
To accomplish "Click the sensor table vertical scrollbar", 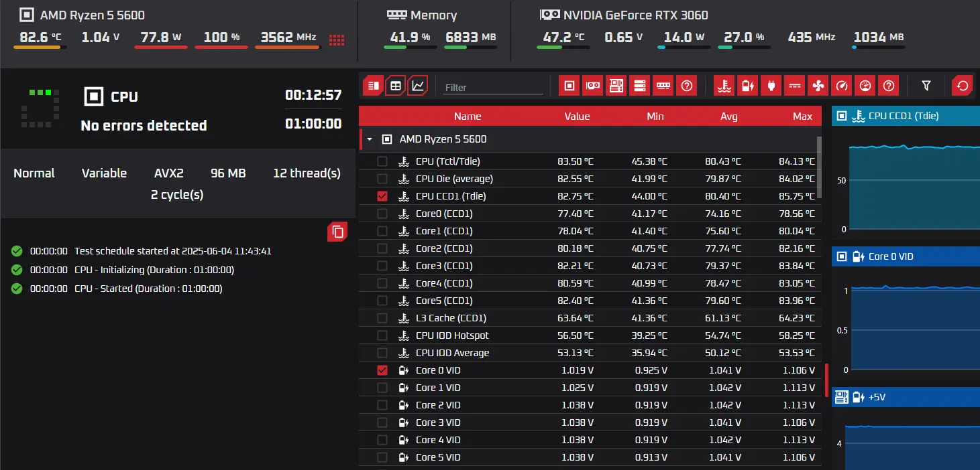I will click(x=819, y=167).
